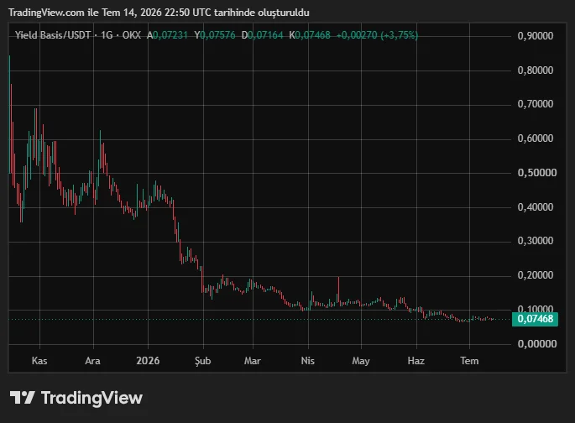575x423 pixels.
Task: Click the May month label
Action: [x=361, y=361]
